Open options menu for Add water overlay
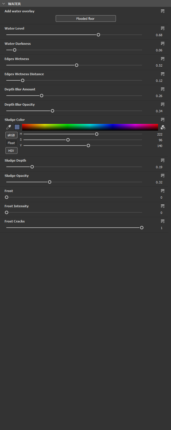171x430 pixels. click(x=163, y=11)
